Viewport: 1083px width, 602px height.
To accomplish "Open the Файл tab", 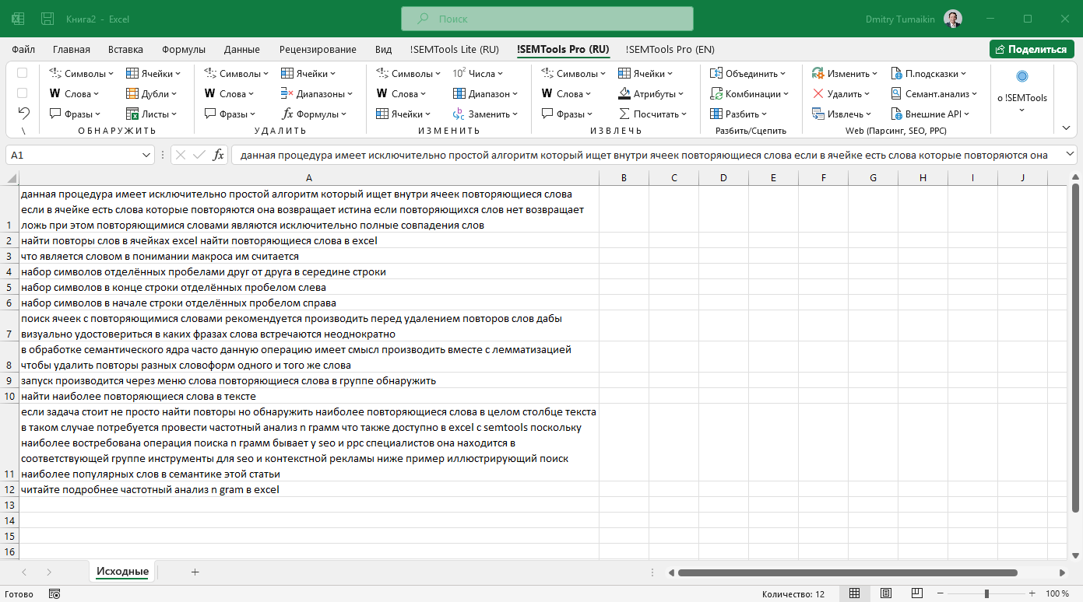I will click(23, 49).
